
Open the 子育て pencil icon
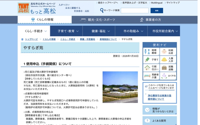(147, 60)
